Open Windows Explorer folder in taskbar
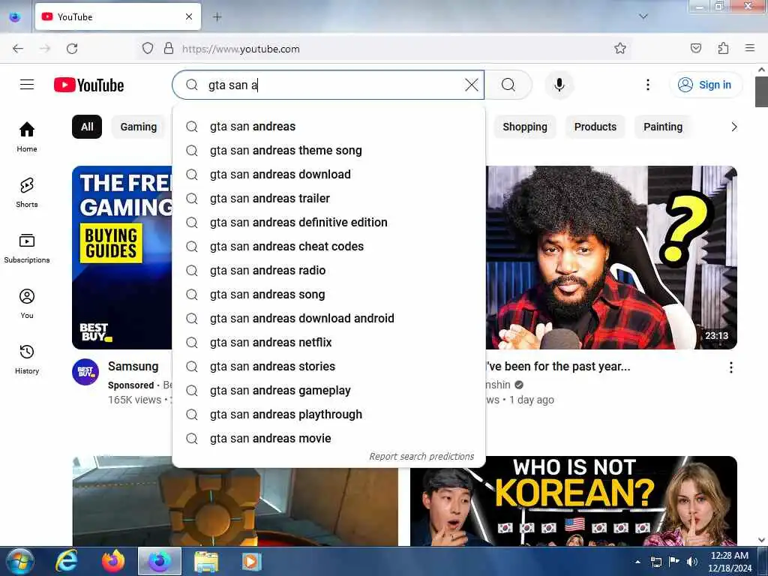 point(206,561)
